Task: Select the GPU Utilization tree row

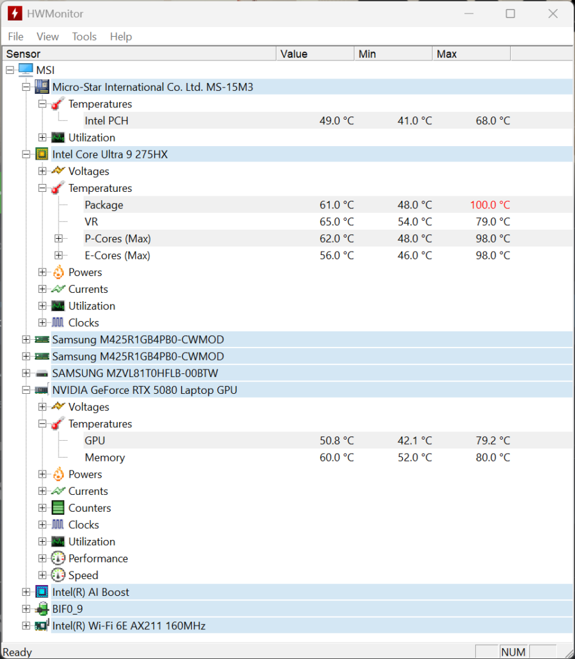Action: click(91, 541)
